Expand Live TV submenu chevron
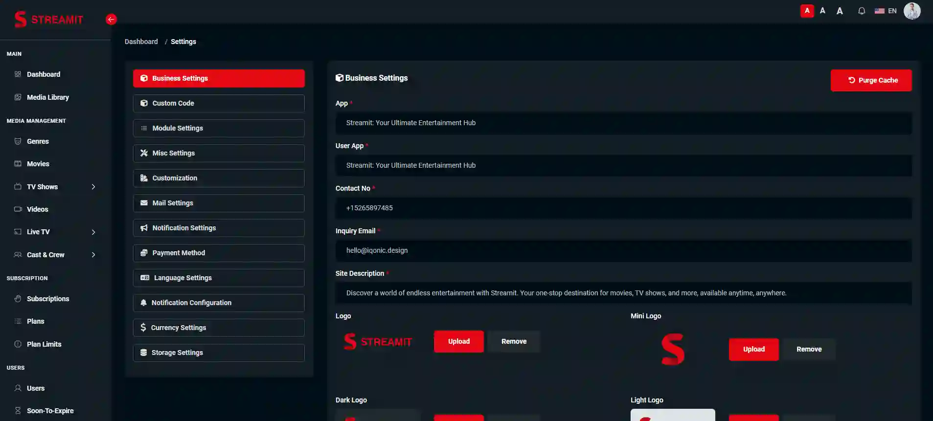 pos(93,232)
